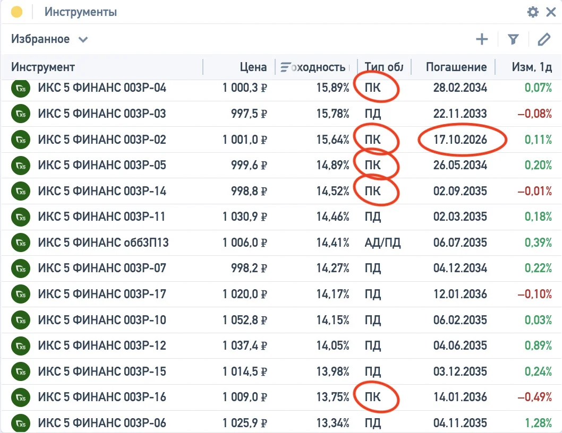Close the Инструменты widget

pyautogui.click(x=551, y=12)
